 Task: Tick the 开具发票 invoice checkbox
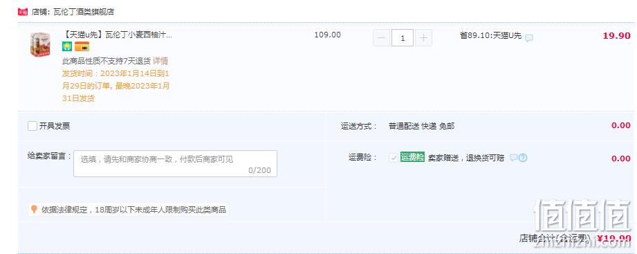click(33, 126)
